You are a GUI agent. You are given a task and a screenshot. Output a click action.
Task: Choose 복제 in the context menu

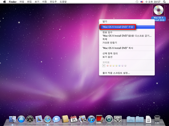(x=127, y=39)
